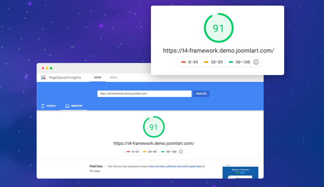The image size is (324, 187).
Task: Click the 'PageSpeed Insights' title text
Action: [65, 77]
